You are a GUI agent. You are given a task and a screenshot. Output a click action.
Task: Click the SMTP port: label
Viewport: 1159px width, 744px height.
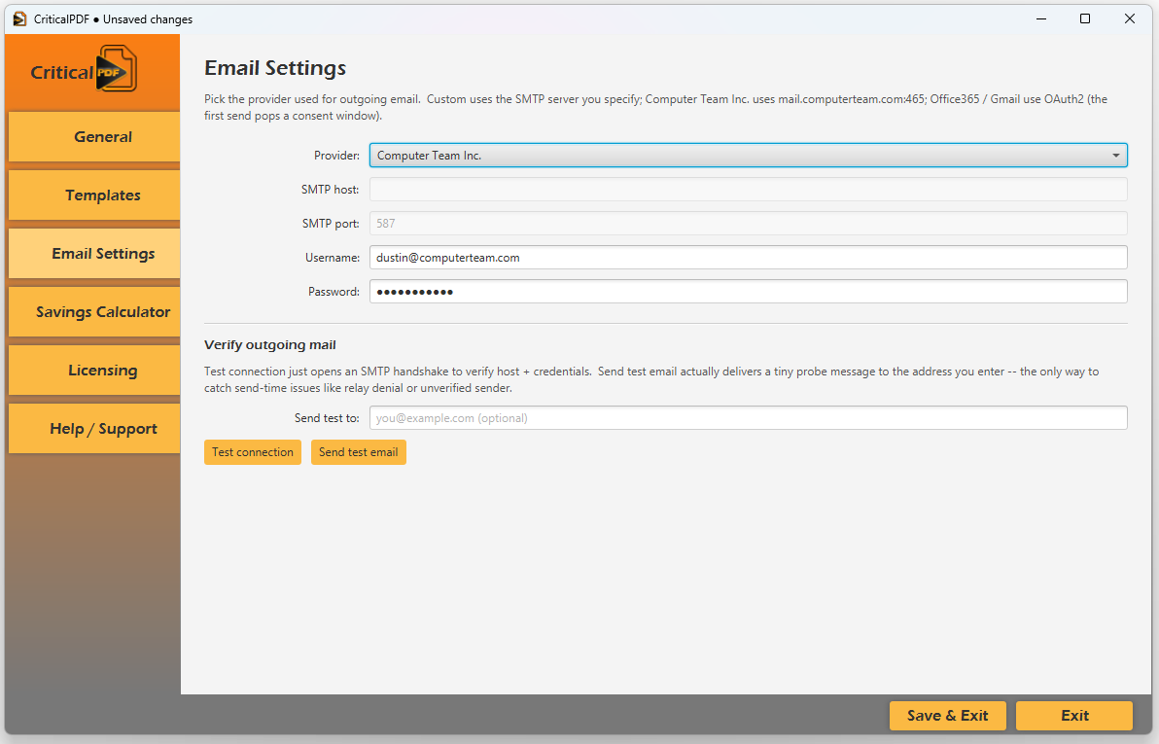(331, 224)
